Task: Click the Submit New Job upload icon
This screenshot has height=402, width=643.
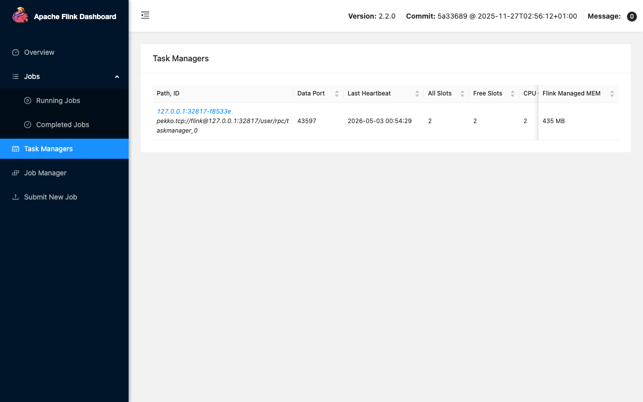Action: [x=16, y=197]
